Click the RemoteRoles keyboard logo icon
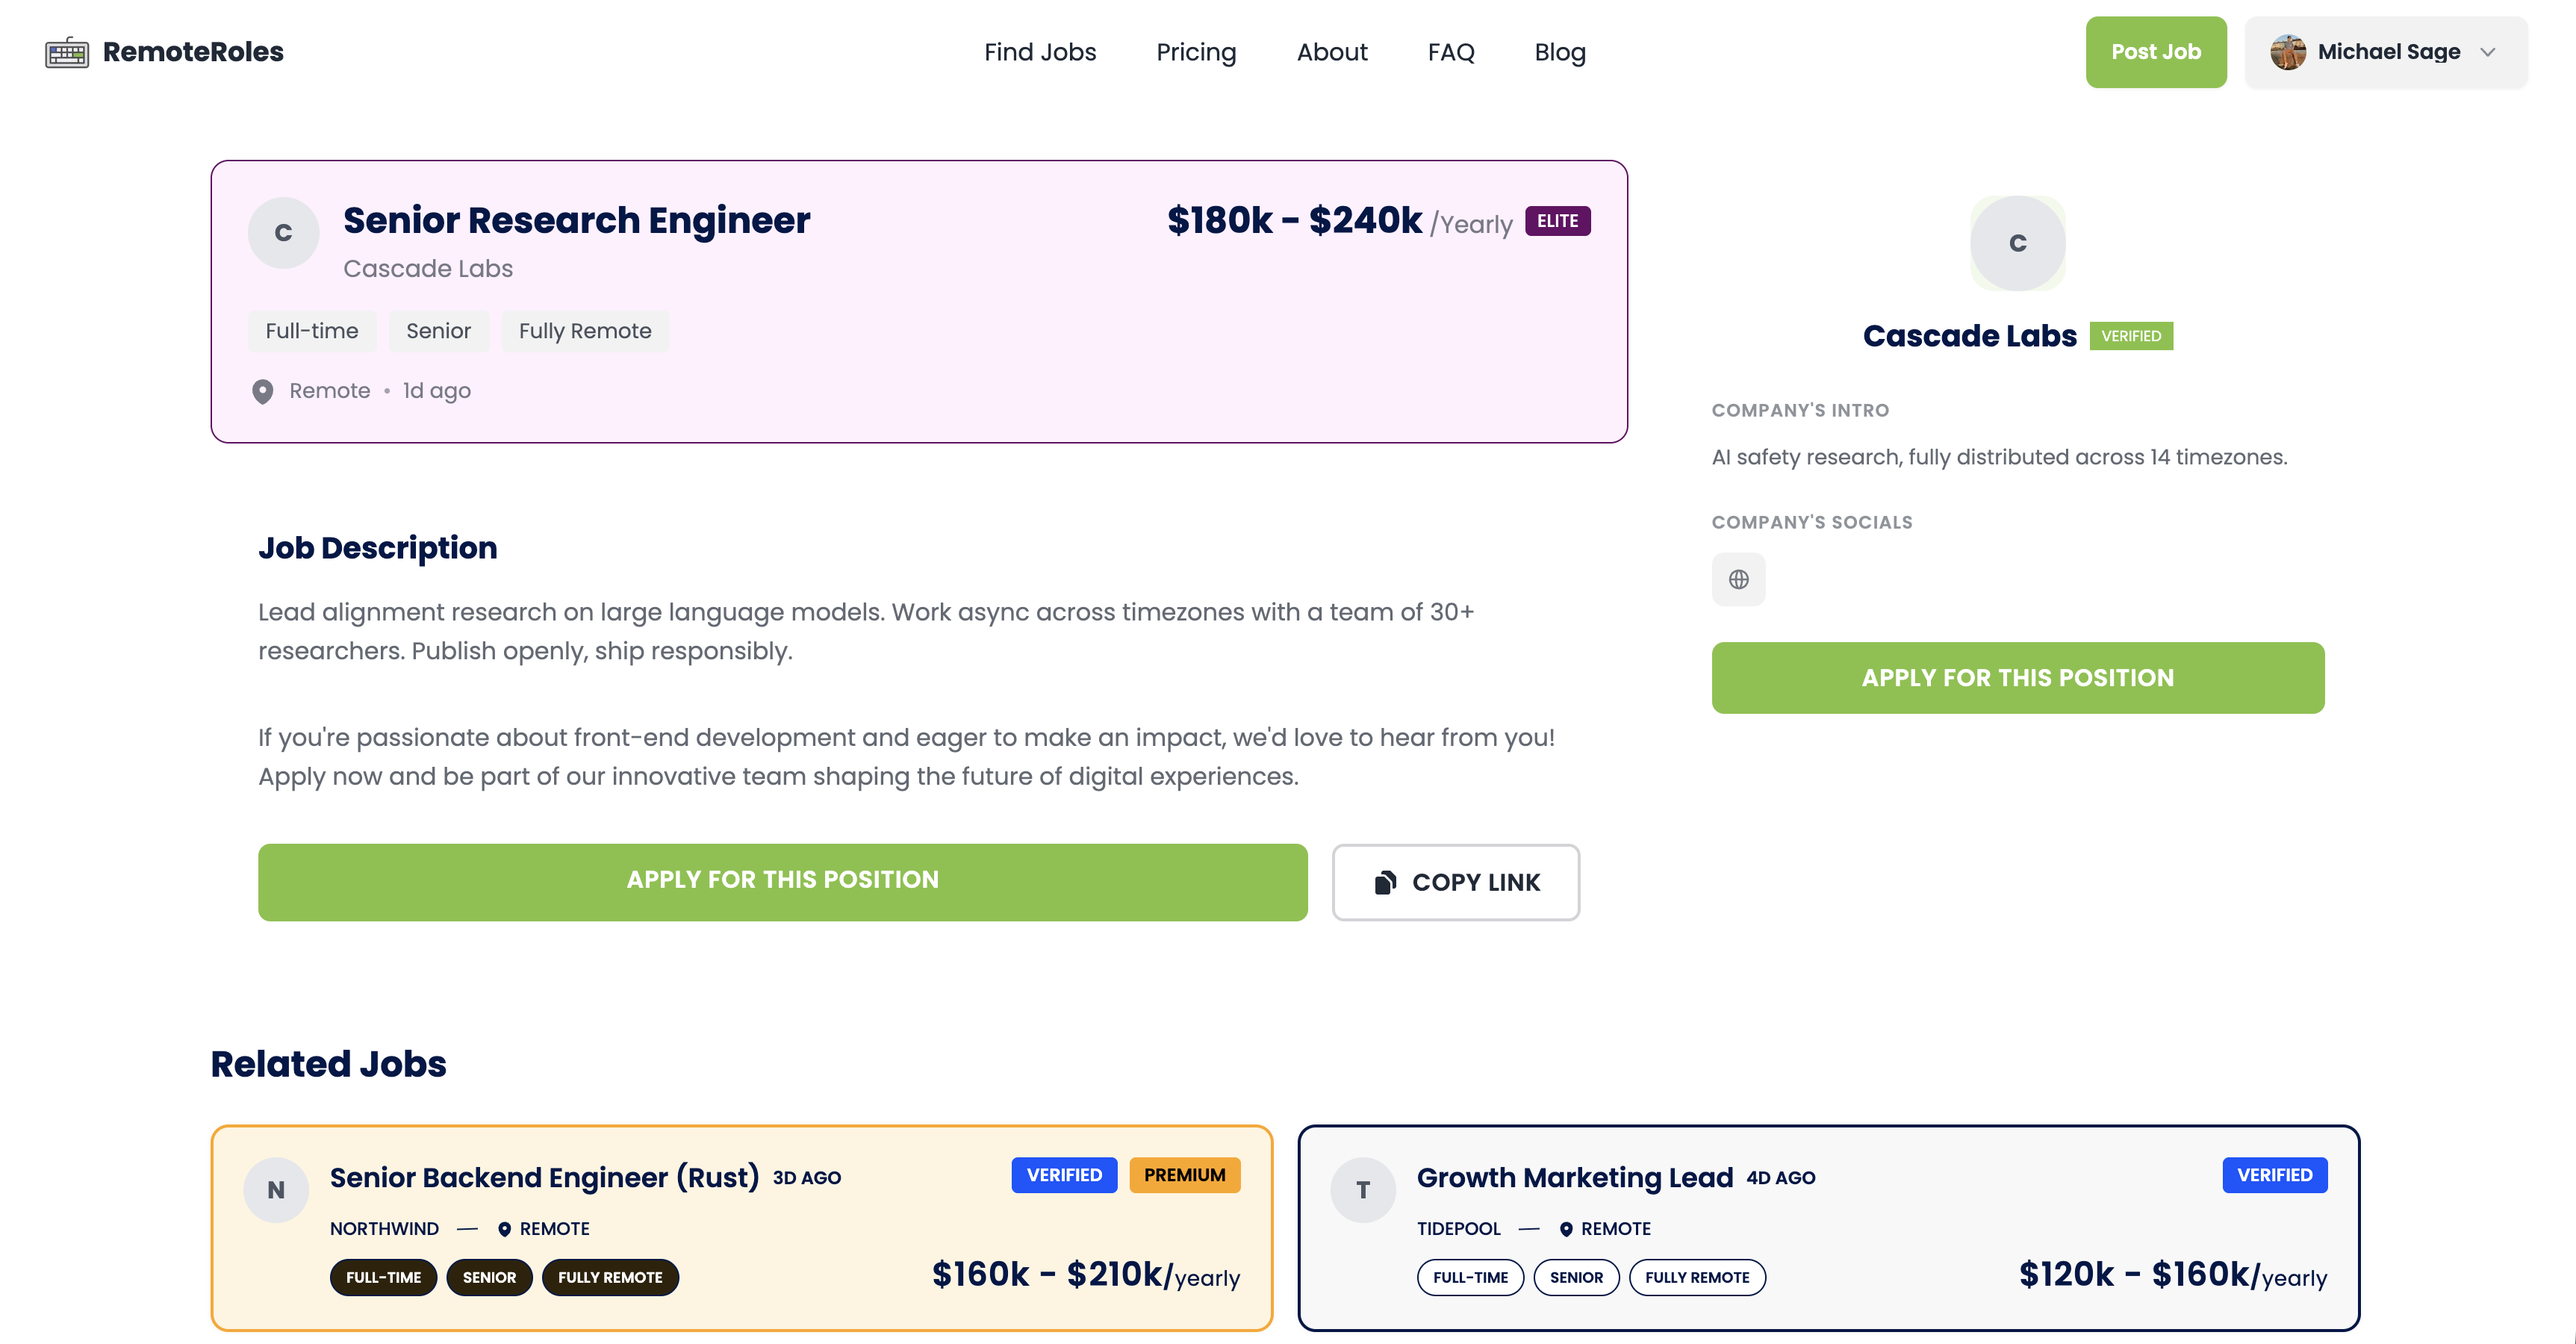Viewport: 2576px width, 1344px height. pos(67,52)
